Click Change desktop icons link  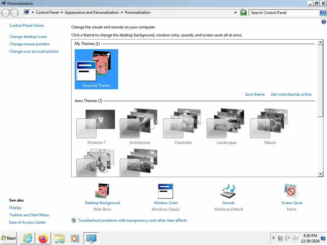point(28,37)
